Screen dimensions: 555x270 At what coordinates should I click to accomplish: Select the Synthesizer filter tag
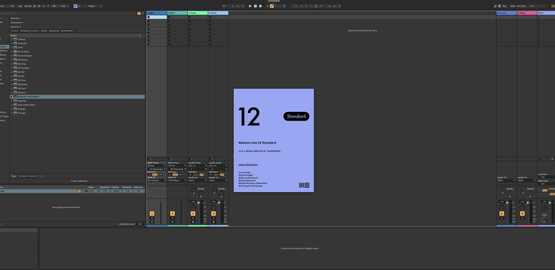(68, 30)
